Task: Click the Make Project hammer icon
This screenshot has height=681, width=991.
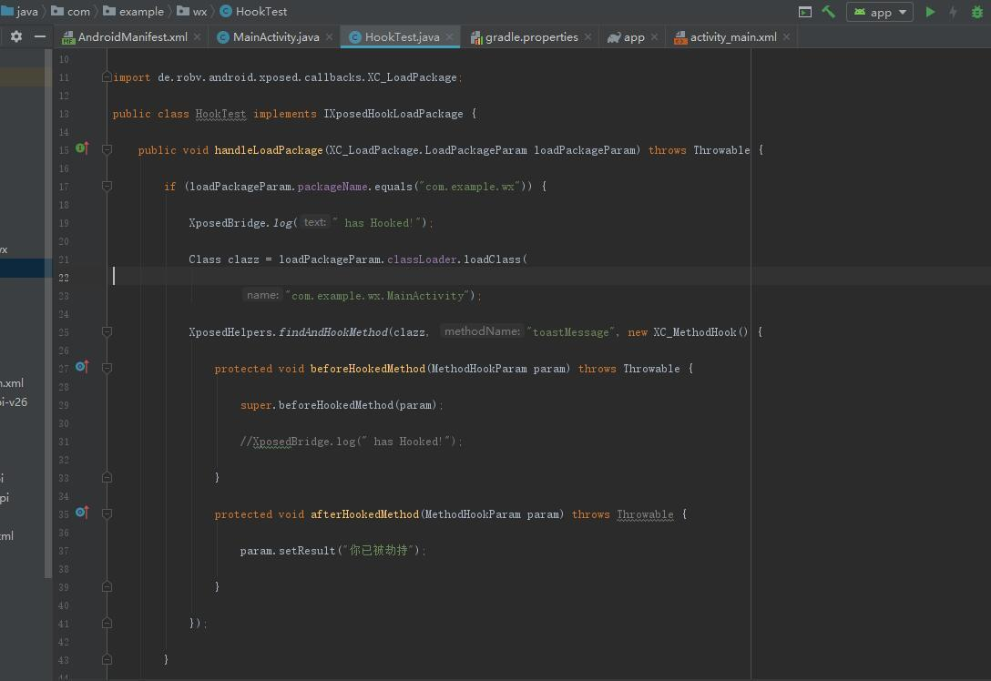Action: coord(828,12)
